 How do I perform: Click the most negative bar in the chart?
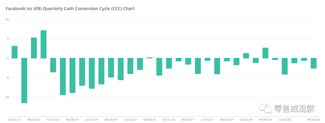tap(24, 80)
